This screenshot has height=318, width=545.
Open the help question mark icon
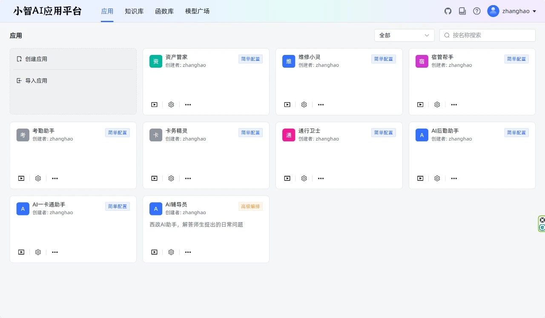click(477, 11)
